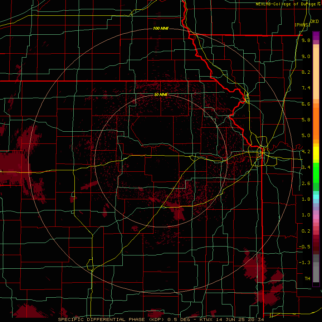Screen dimensions: 322x322
Task: Click the 100 NMI range ring label
Action: 161,28
